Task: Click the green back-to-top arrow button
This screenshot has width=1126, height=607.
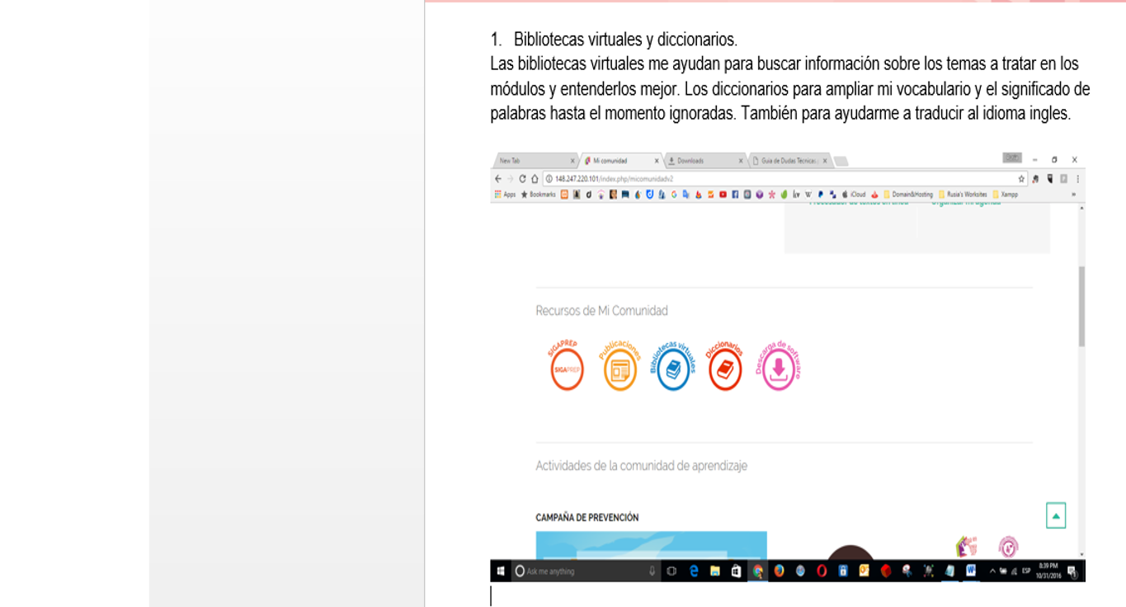Action: click(x=1056, y=515)
